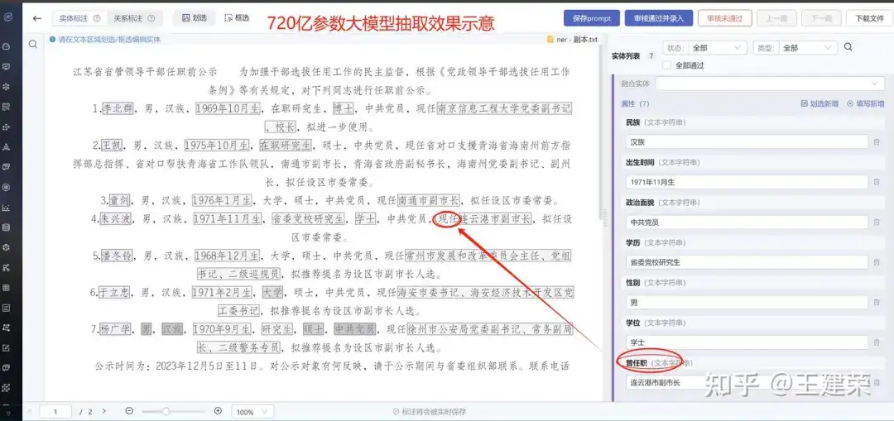The height and width of the screenshot is (421, 894).
Task: Open the 100% zoom level dropdown
Action: (252, 412)
